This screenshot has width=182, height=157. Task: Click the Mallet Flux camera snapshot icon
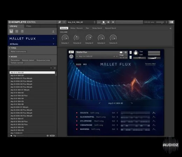pos(121,52)
